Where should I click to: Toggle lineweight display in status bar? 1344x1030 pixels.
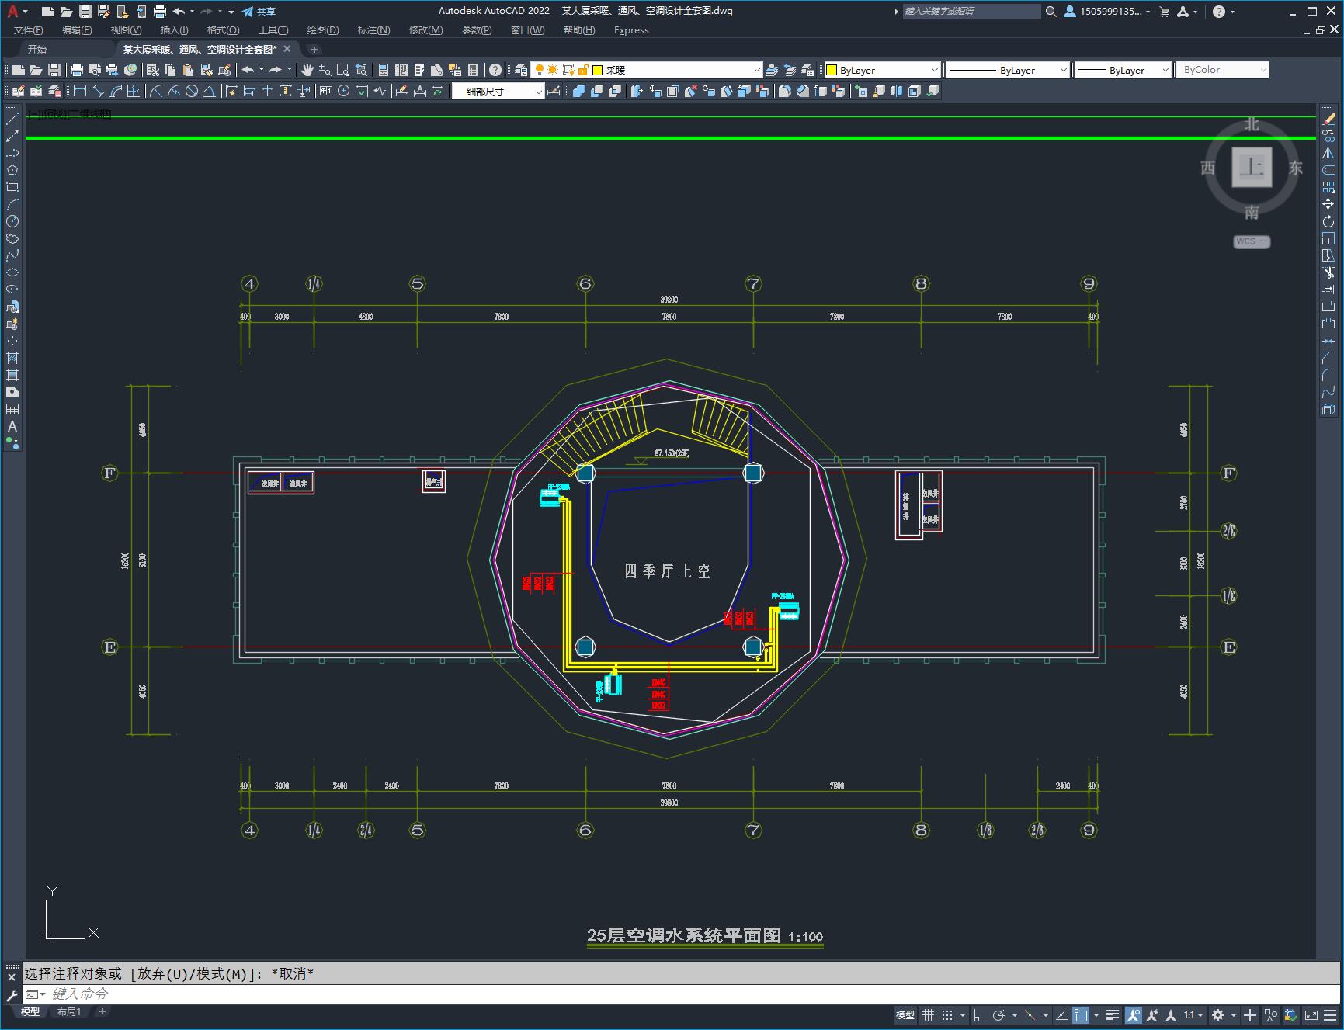pos(1113,1015)
